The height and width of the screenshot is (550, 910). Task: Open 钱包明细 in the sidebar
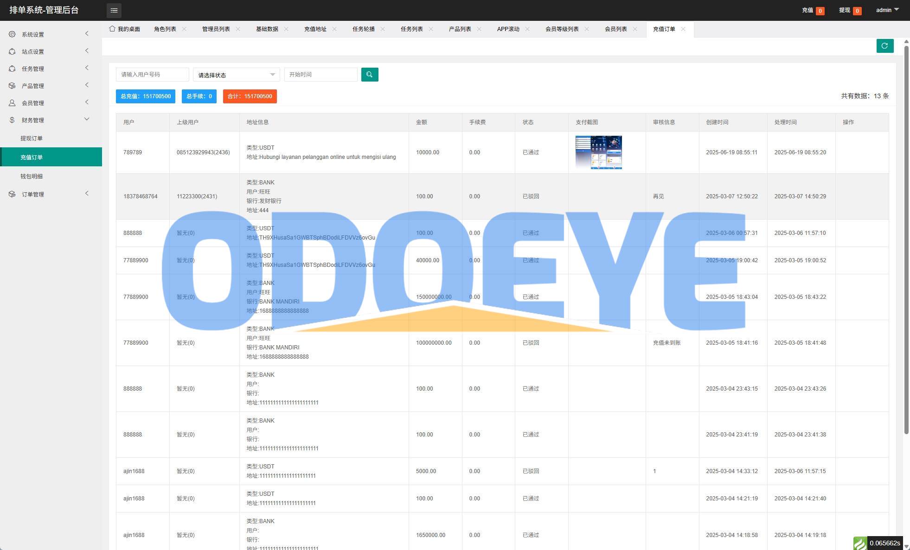point(32,176)
